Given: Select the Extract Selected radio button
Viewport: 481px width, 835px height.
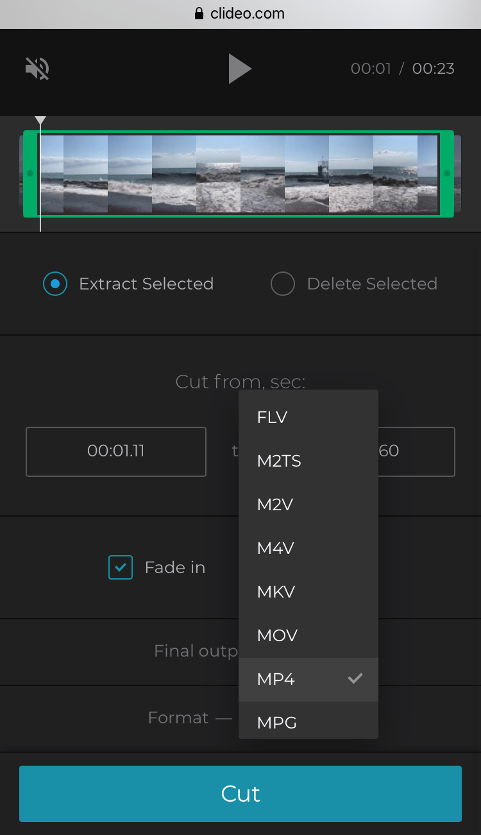Looking at the screenshot, I should pos(55,284).
